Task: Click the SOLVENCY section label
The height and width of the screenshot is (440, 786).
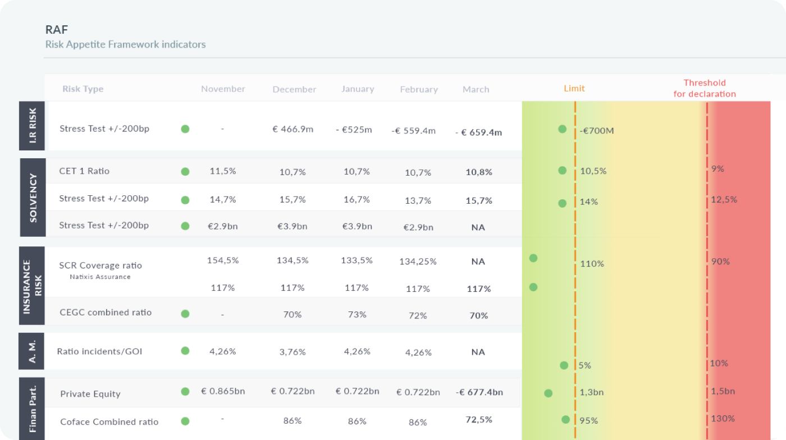Action: point(33,198)
